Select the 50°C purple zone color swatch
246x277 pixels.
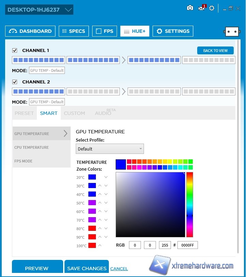pos(92,203)
